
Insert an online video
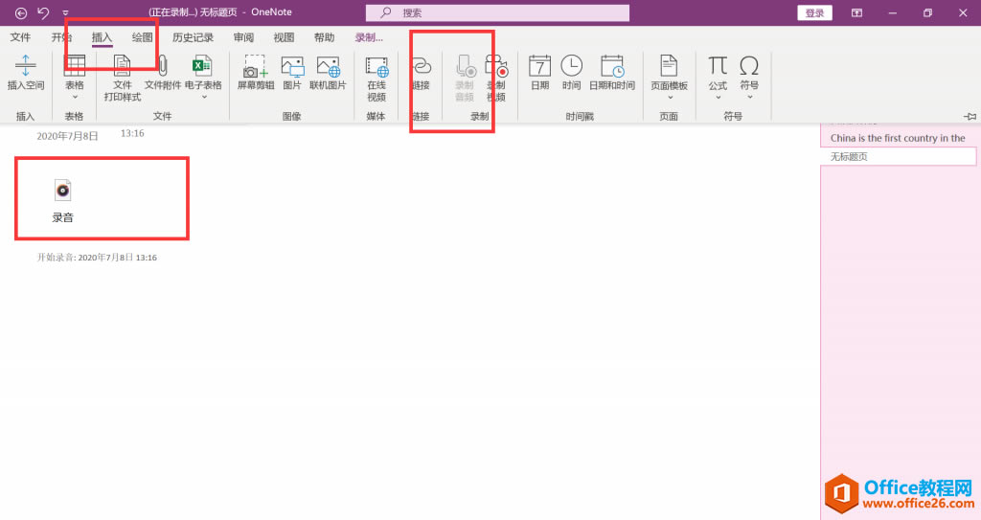coord(376,66)
